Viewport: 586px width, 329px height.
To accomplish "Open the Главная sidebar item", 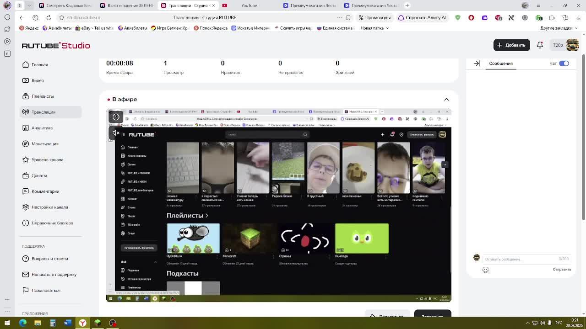I will (50, 64).
